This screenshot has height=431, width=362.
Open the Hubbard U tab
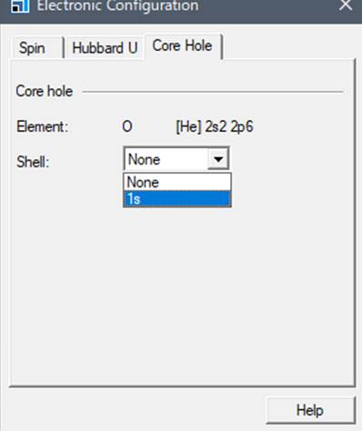point(105,48)
